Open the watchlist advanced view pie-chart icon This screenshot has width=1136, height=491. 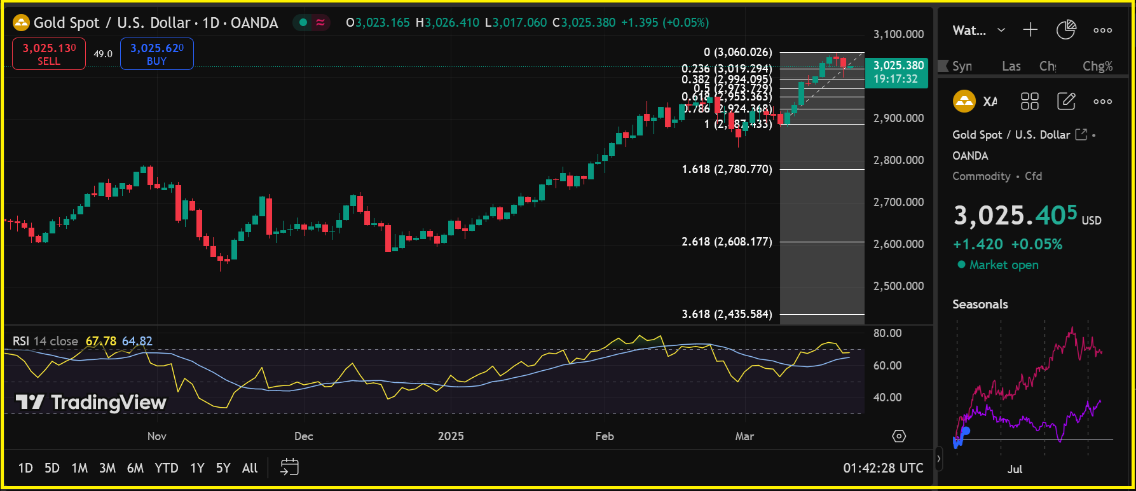pos(1065,30)
